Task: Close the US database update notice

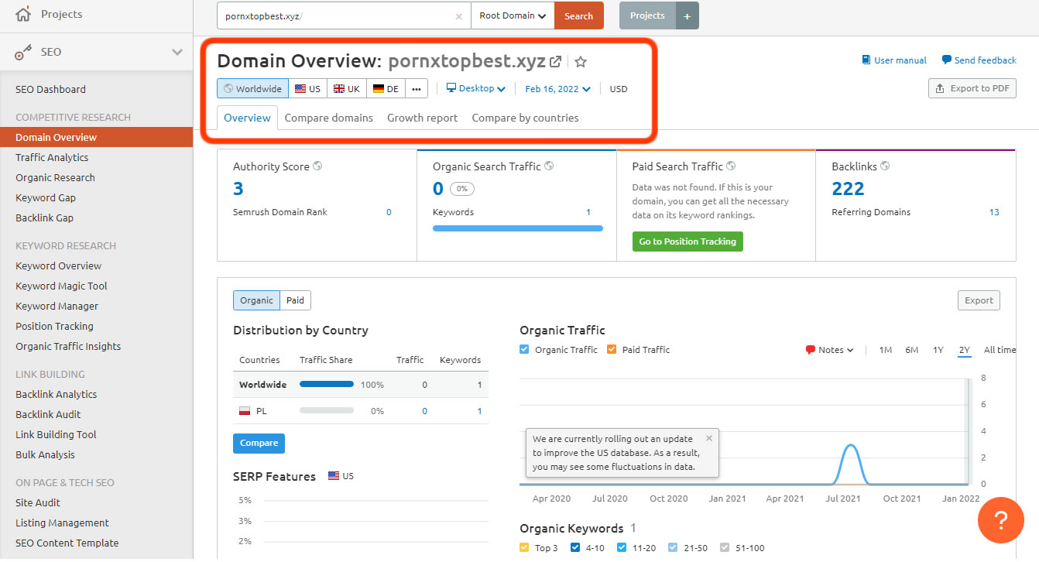Action: pos(708,438)
